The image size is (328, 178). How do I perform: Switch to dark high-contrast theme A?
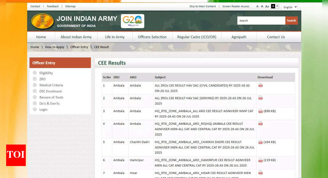click(273, 6)
